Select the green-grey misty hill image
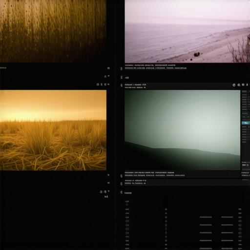This screenshot has height=250, width=250. pyautogui.click(x=183, y=130)
